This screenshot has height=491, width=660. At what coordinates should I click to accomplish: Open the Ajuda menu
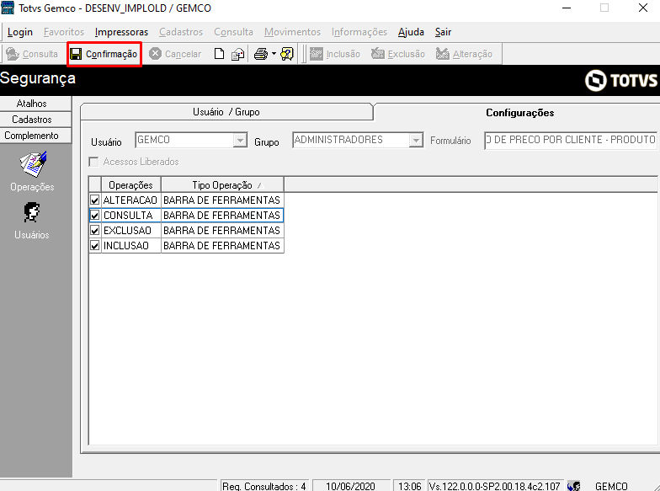coord(411,32)
